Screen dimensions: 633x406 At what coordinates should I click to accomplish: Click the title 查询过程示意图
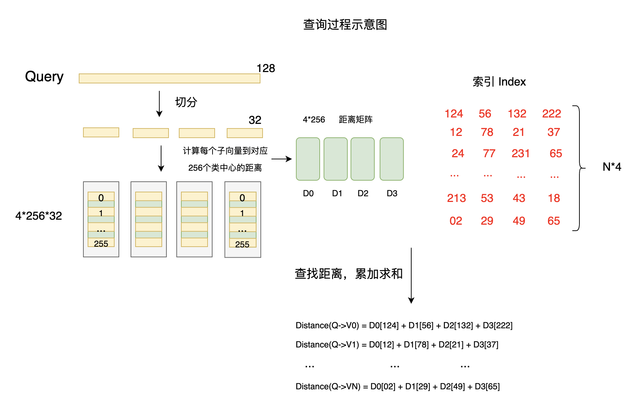tap(345, 24)
